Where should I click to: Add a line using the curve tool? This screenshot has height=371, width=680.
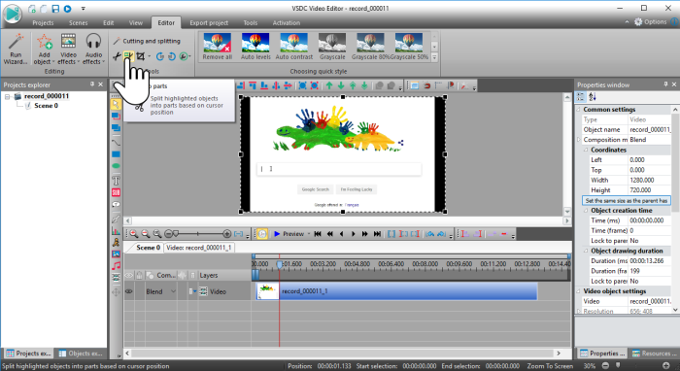pos(116,142)
